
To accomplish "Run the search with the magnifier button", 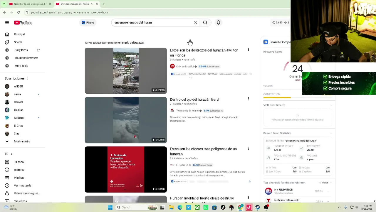I will [205, 23].
